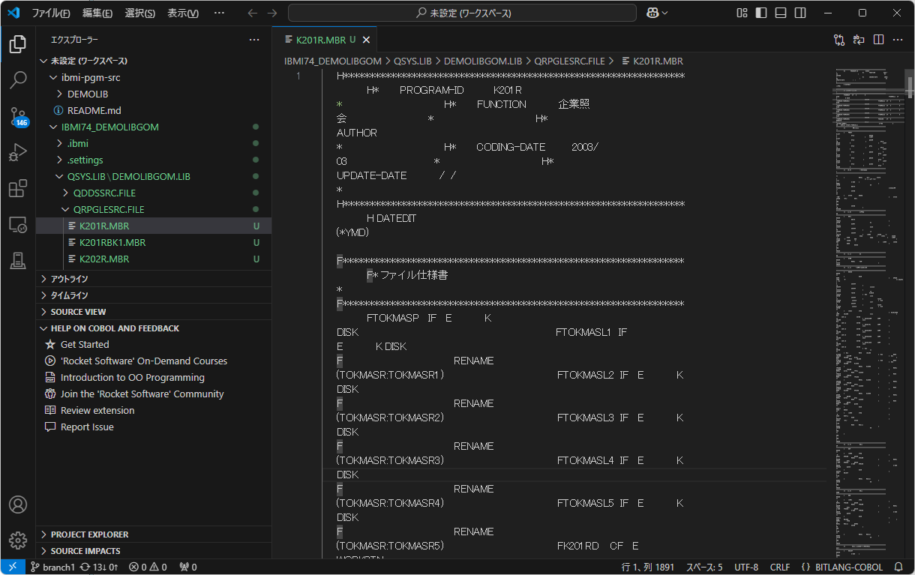Click the Open Changes icon in editor toolbar
This screenshot has width=915, height=575.
839,40
